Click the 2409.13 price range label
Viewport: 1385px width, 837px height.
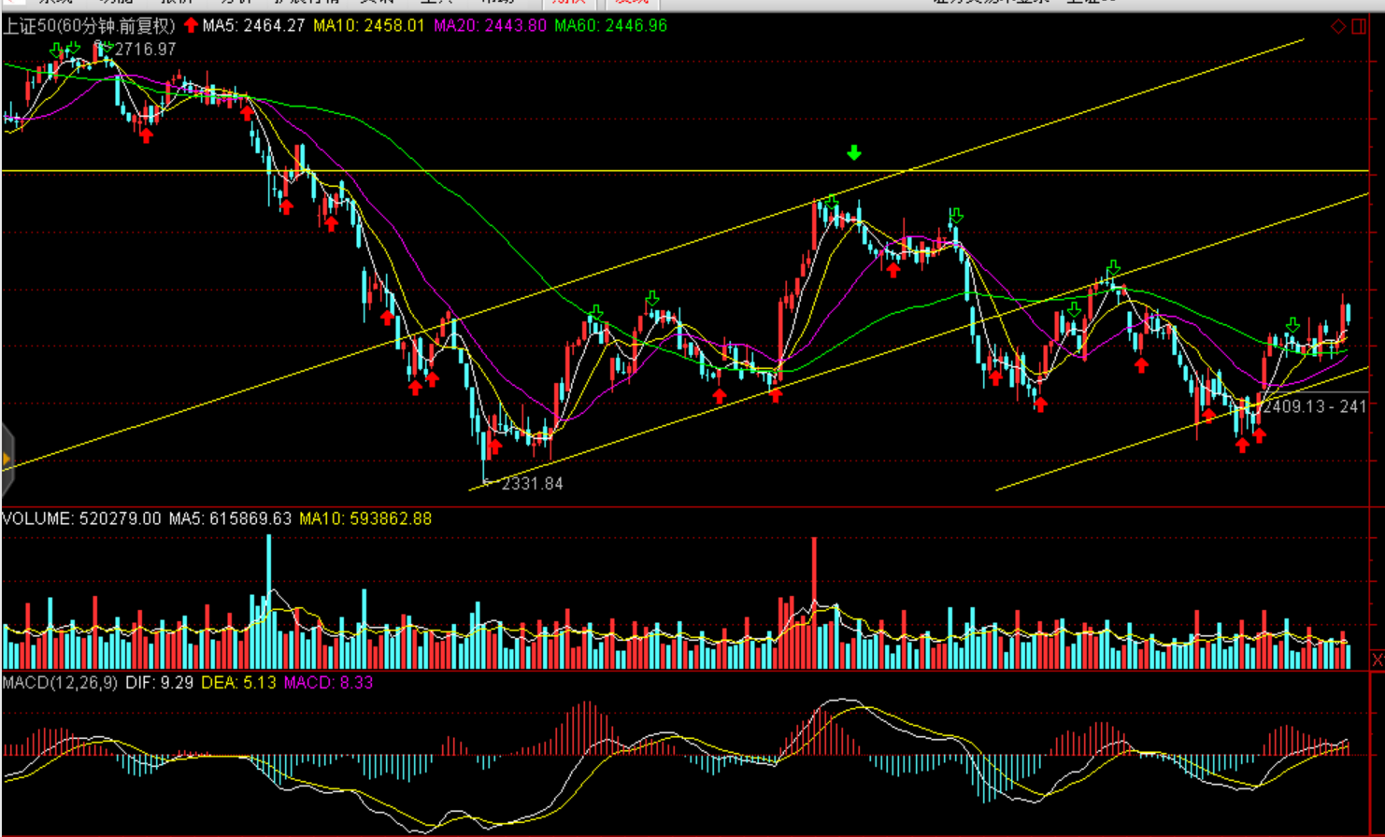(x=1313, y=406)
